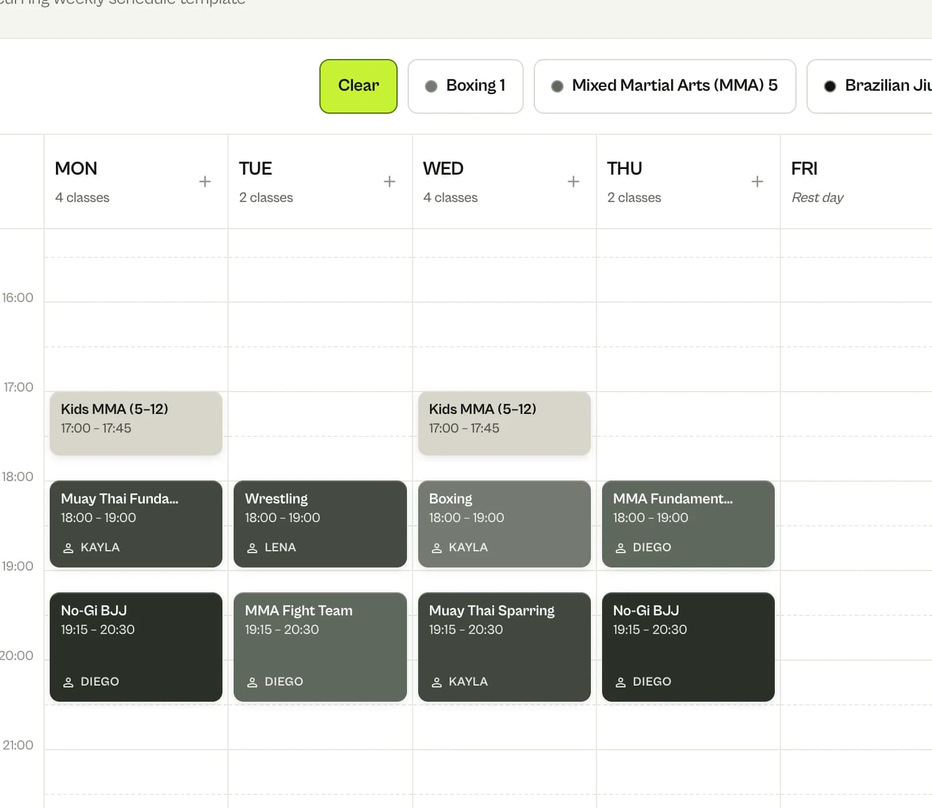Open MMA Fundamentals class on Thursday
932x808 pixels.
click(688, 524)
